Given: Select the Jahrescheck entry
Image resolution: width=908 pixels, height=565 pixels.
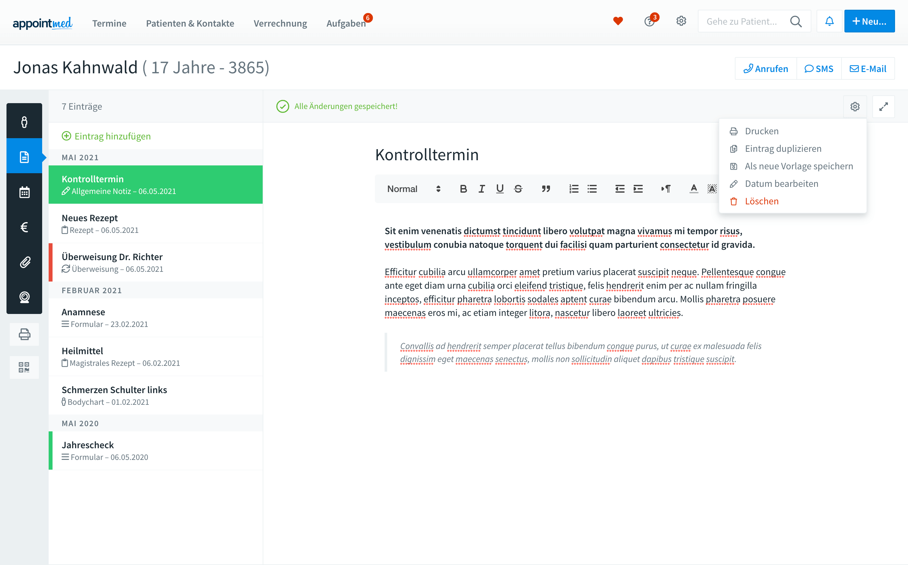Looking at the screenshot, I should click(x=156, y=451).
